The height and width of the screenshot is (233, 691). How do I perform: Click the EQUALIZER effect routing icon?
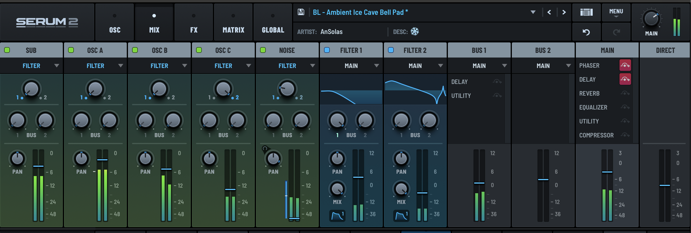(625, 107)
